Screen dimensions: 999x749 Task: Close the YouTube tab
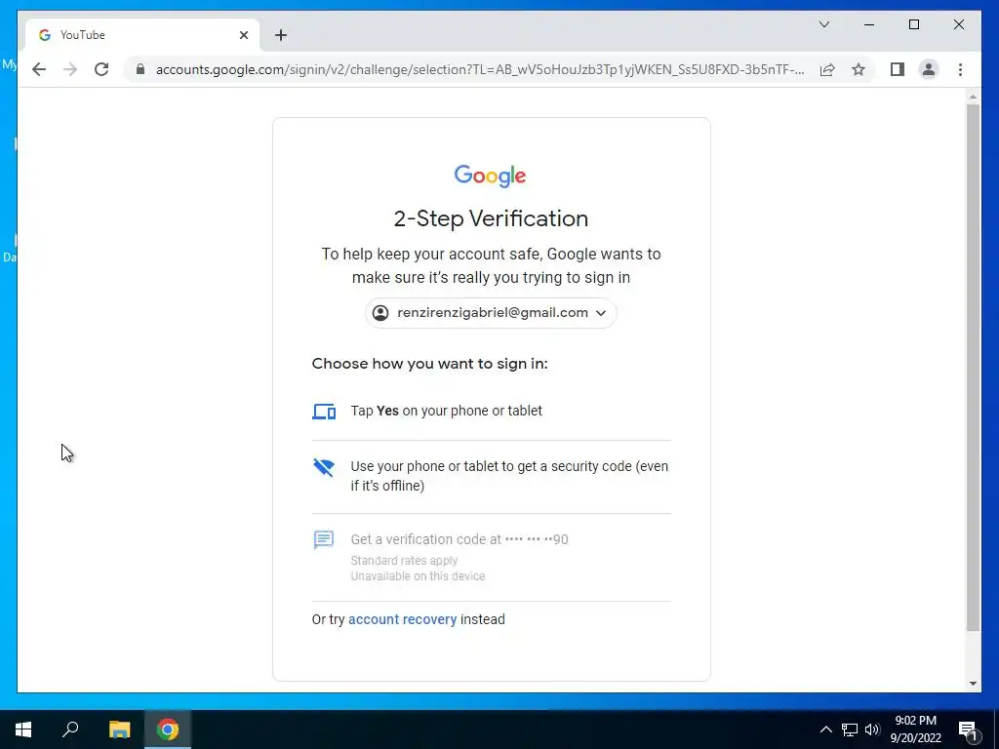pyautogui.click(x=243, y=35)
